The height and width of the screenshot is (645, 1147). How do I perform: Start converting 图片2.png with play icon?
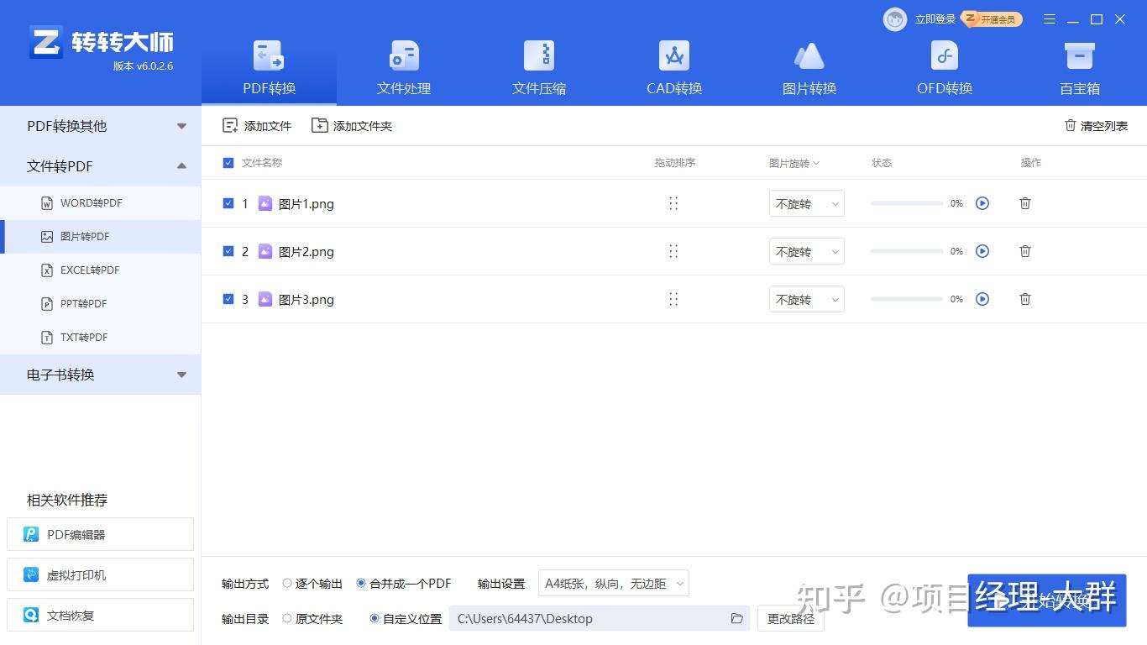coord(982,251)
